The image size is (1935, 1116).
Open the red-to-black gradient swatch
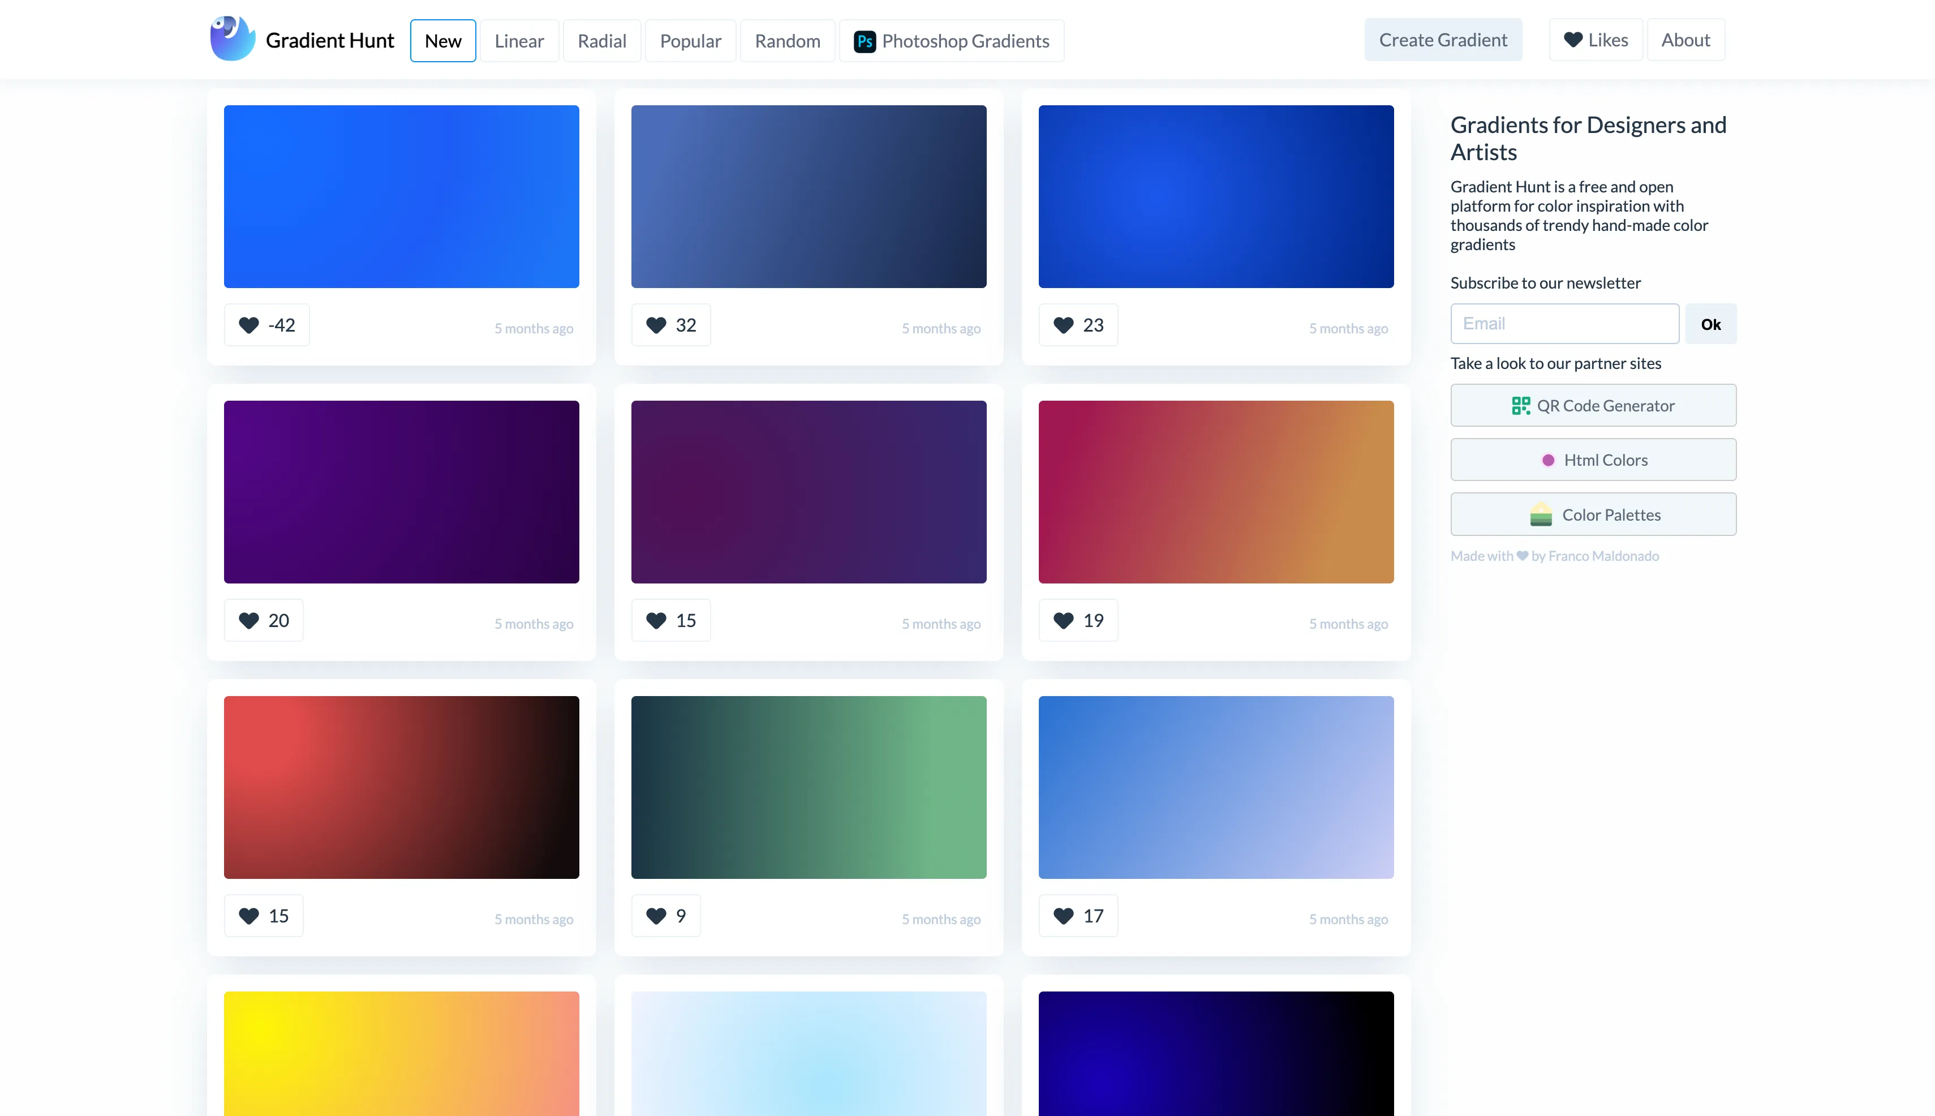[401, 787]
